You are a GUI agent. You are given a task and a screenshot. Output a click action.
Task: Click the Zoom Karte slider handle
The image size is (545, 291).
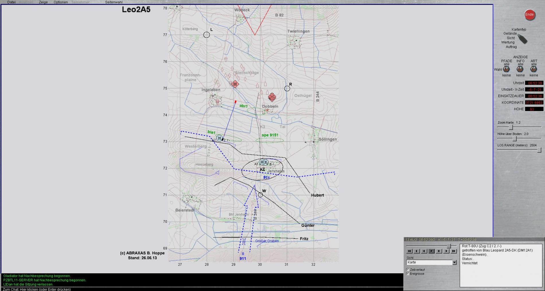[x=511, y=127]
